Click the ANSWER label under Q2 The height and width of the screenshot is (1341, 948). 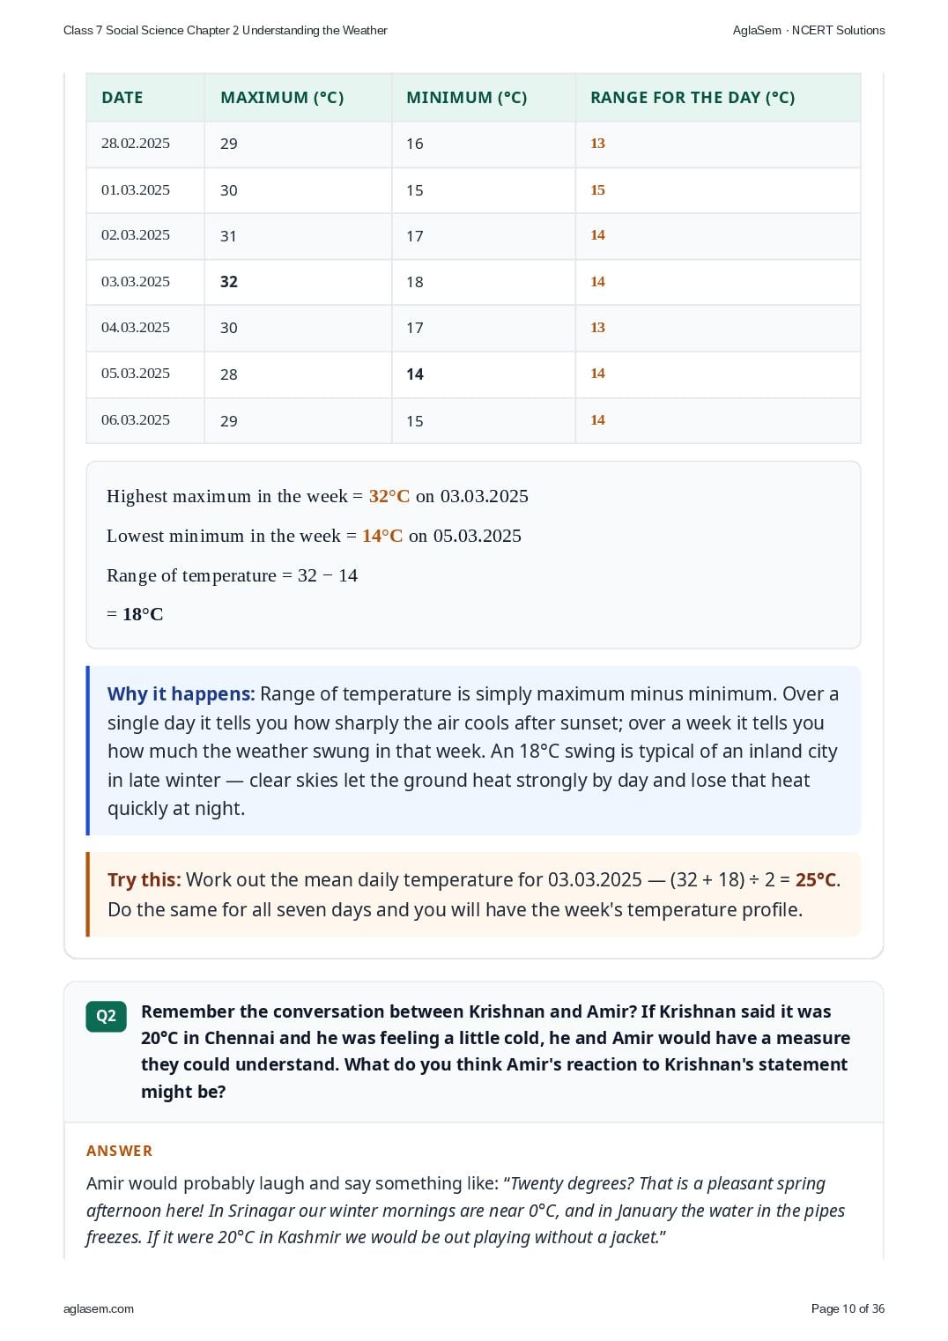click(x=119, y=1151)
